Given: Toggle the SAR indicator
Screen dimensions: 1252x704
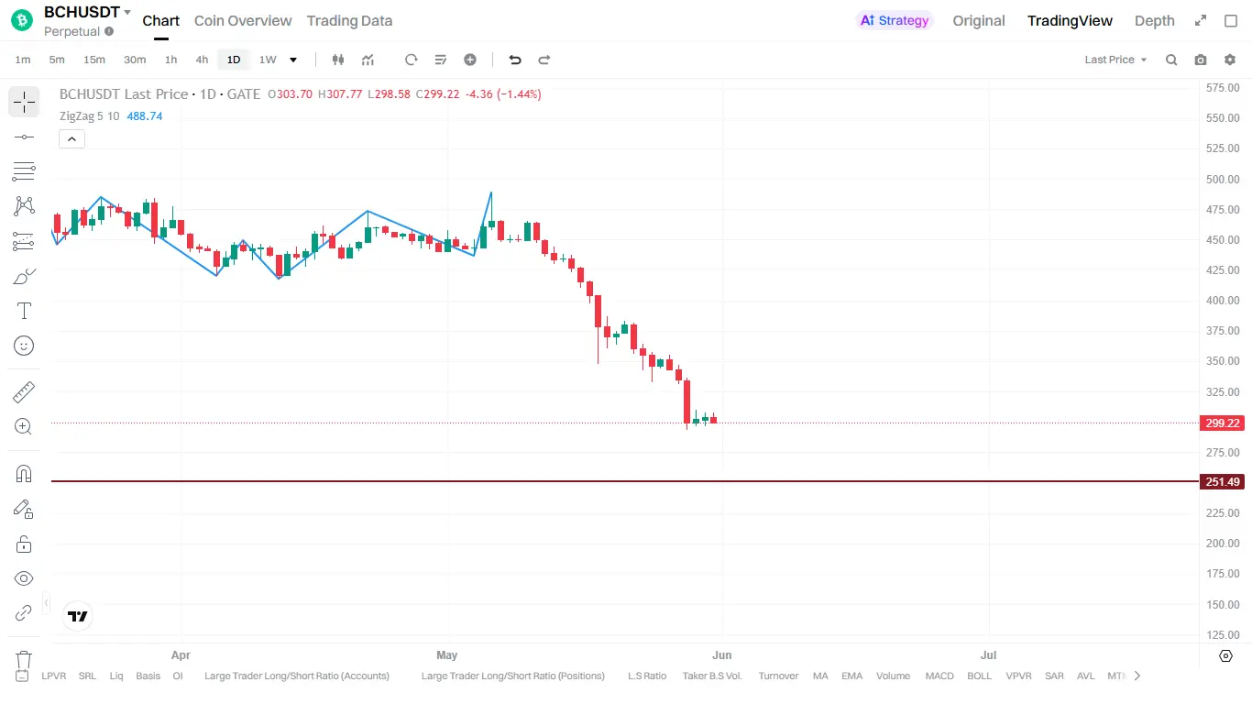Looking at the screenshot, I should 1054,676.
